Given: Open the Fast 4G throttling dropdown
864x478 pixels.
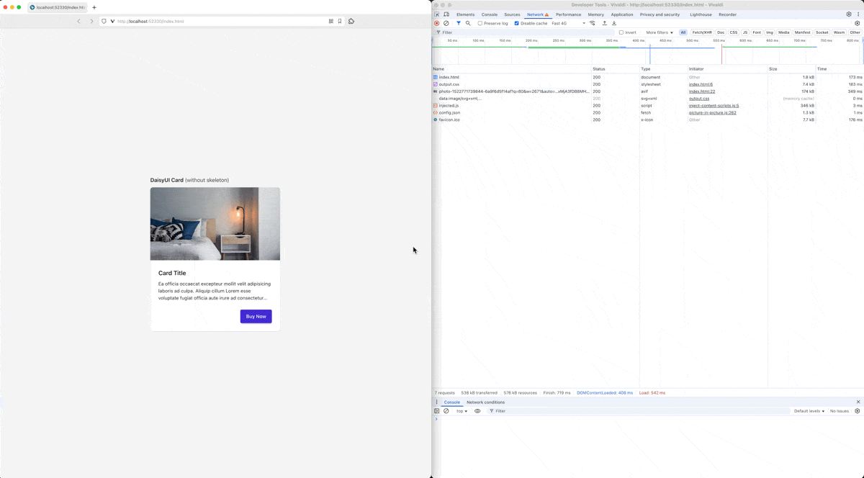Looking at the screenshot, I should [568, 23].
